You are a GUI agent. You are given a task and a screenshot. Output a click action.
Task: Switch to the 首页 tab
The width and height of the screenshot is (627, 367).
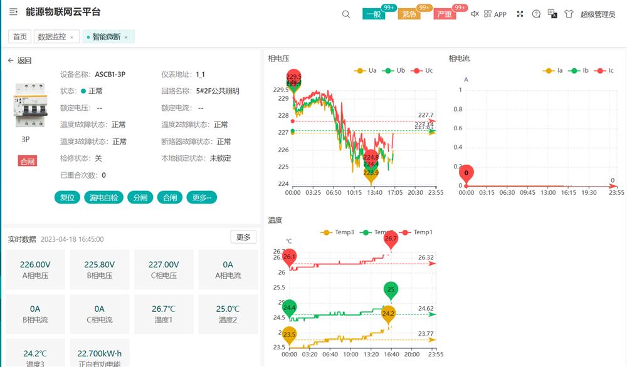[x=19, y=37]
